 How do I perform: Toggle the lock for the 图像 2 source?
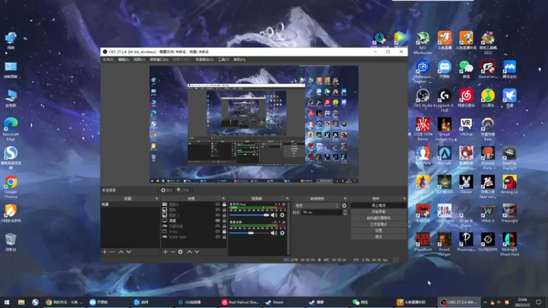click(225, 215)
